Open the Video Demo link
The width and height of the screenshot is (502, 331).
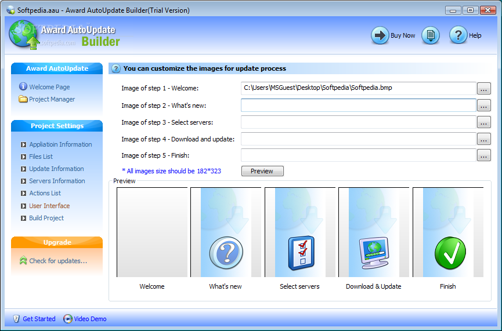point(90,319)
